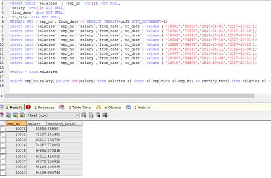
Task: Click icon immediately left of Read Only dropdown
Action: click(x=22, y=115)
